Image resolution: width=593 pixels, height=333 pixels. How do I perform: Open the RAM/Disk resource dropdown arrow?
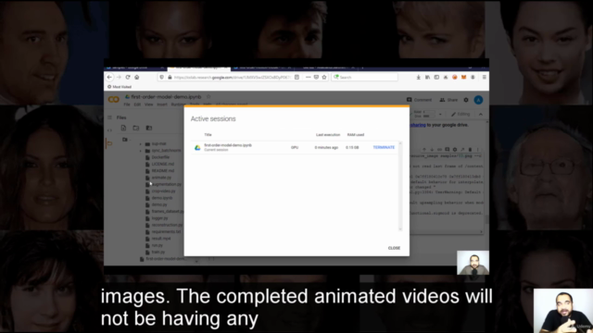pyautogui.click(x=440, y=114)
